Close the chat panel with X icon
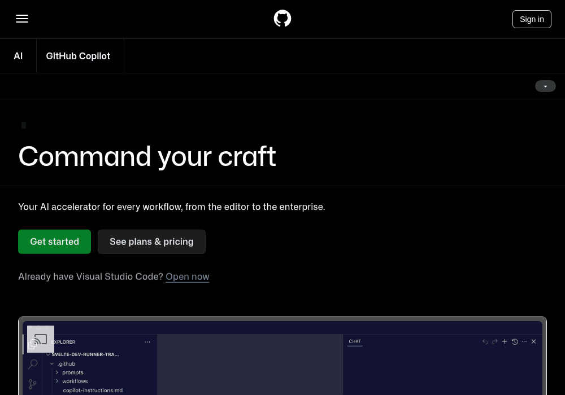 [534, 341]
